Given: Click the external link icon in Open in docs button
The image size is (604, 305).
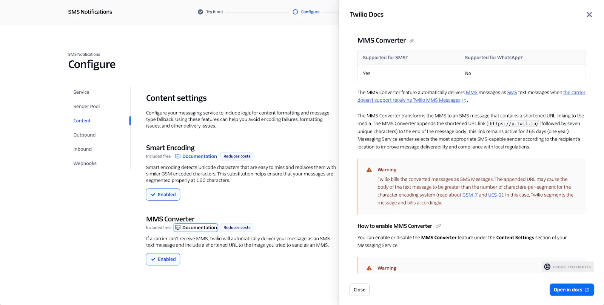Looking at the screenshot, I should pyautogui.click(x=587, y=290).
